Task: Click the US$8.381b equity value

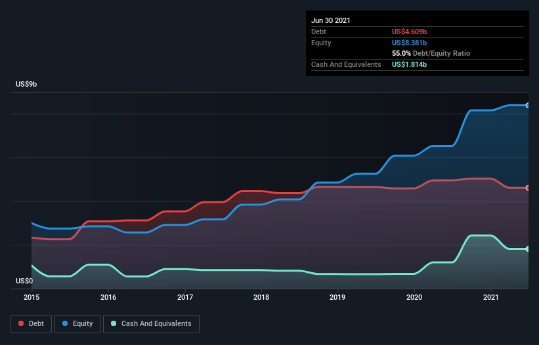Action: 410,43
